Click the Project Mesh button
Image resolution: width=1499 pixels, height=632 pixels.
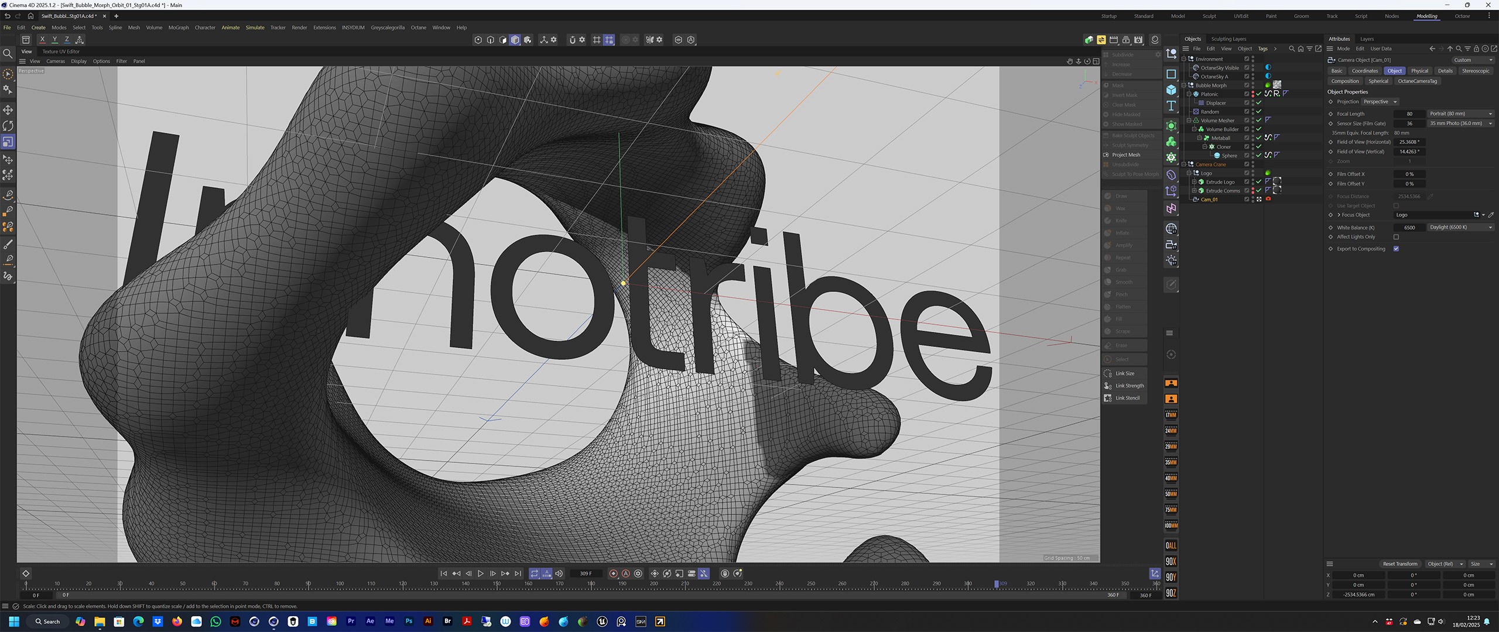pos(1125,155)
